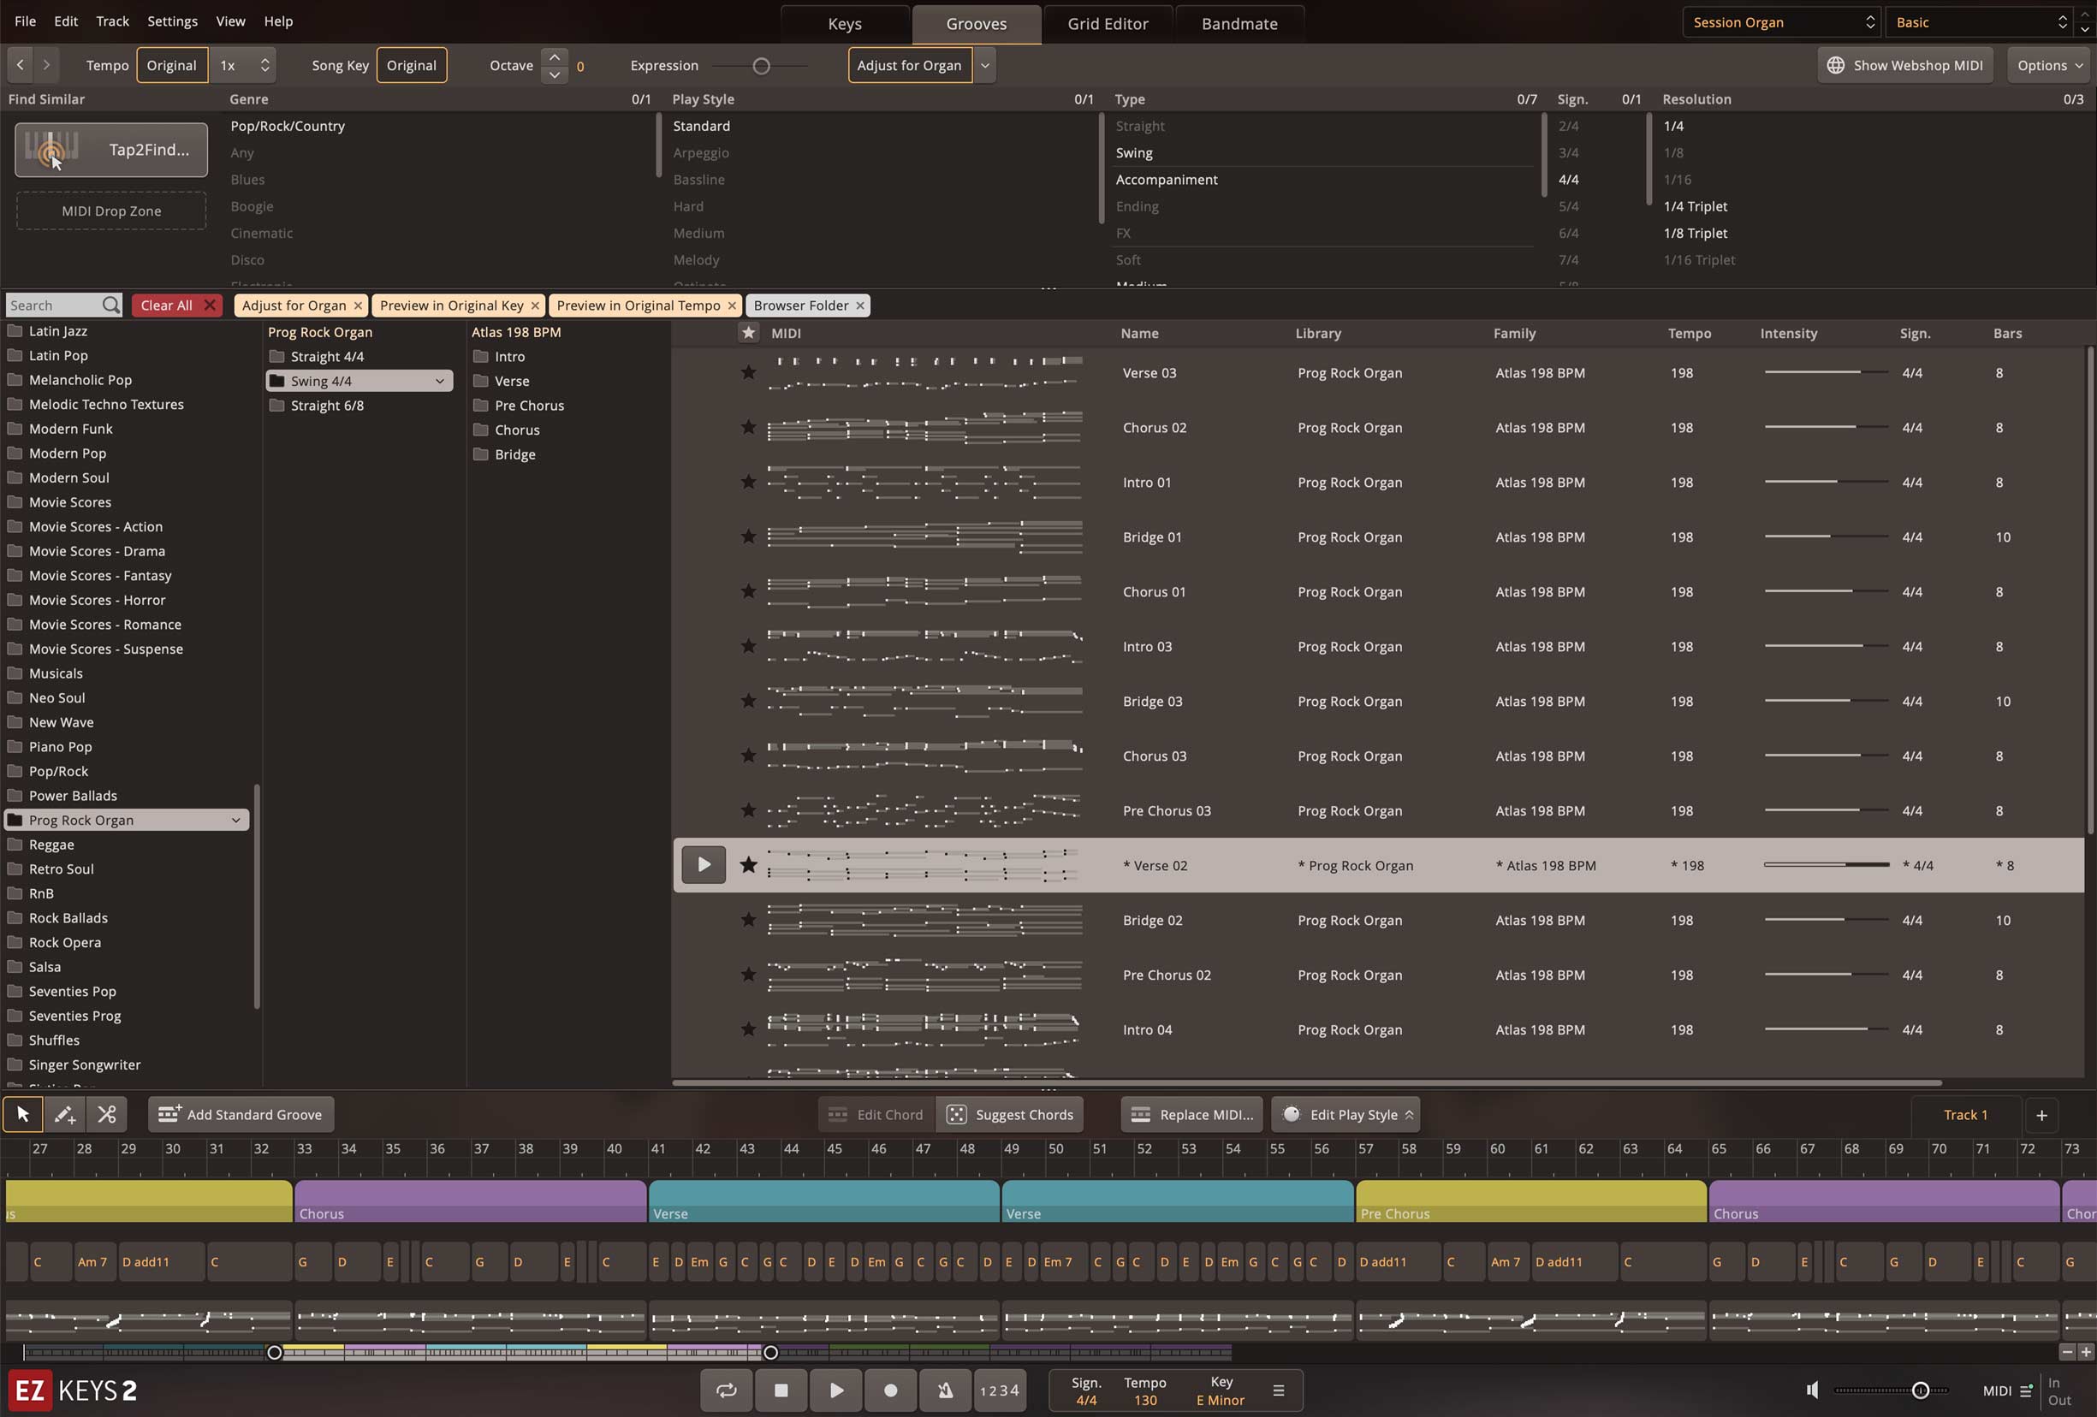Toggle Original song key button
This screenshot has width=2097, height=1417.
[412, 65]
